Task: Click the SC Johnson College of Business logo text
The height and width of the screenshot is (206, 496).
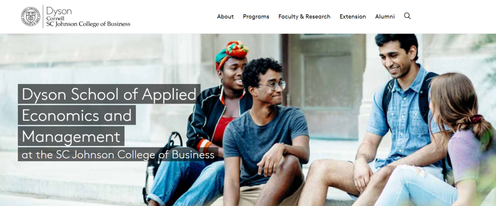Action: coord(88,24)
